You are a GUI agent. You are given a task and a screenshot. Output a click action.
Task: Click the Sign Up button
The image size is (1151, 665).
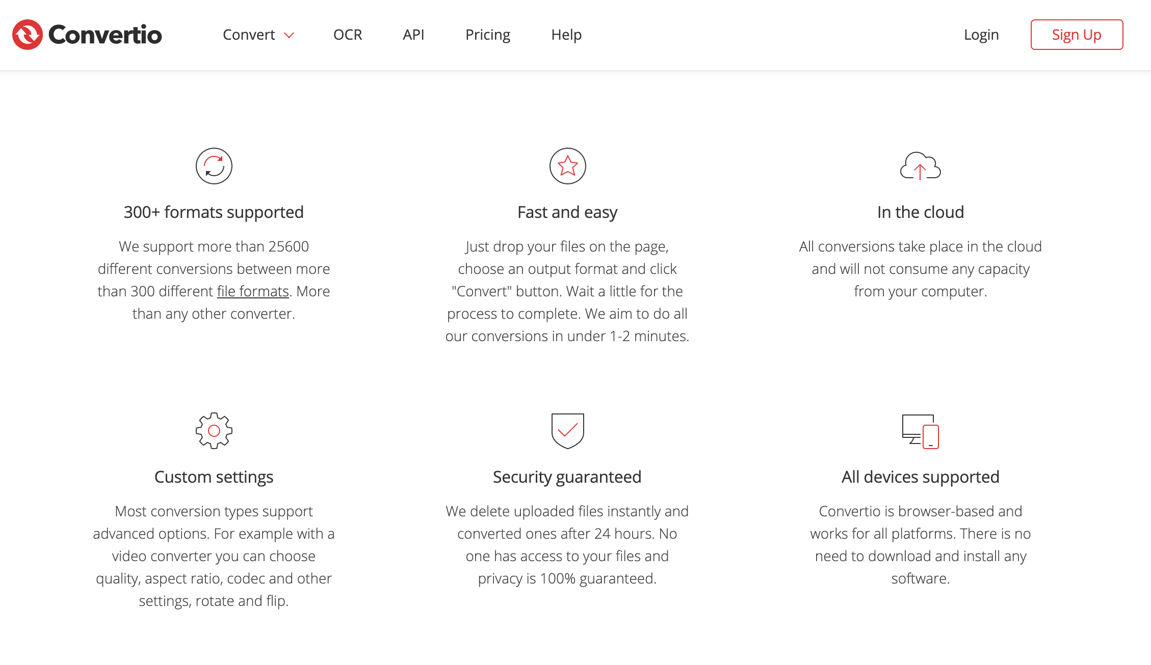(1076, 35)
